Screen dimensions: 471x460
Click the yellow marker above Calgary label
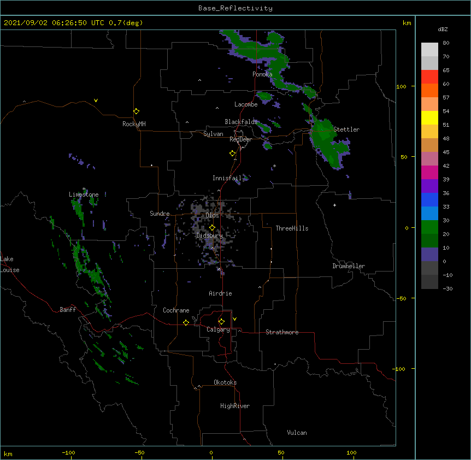221,322
